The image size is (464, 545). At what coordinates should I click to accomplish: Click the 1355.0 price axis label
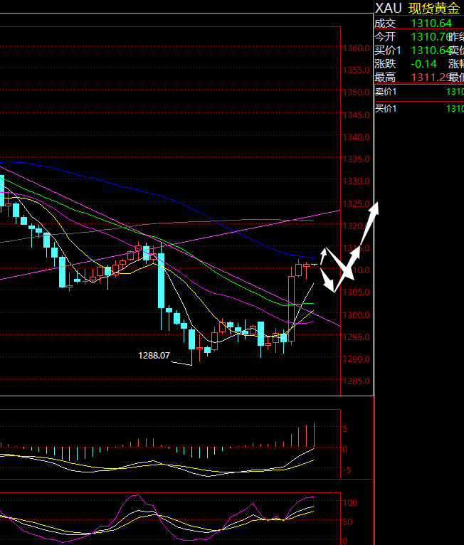(357, 70)
